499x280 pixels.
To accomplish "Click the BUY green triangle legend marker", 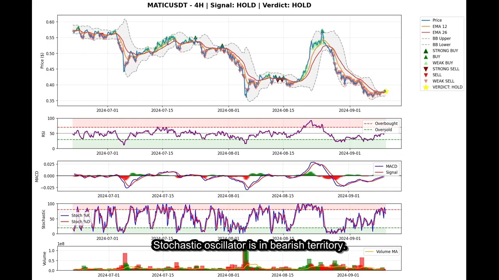I will 426,57.
